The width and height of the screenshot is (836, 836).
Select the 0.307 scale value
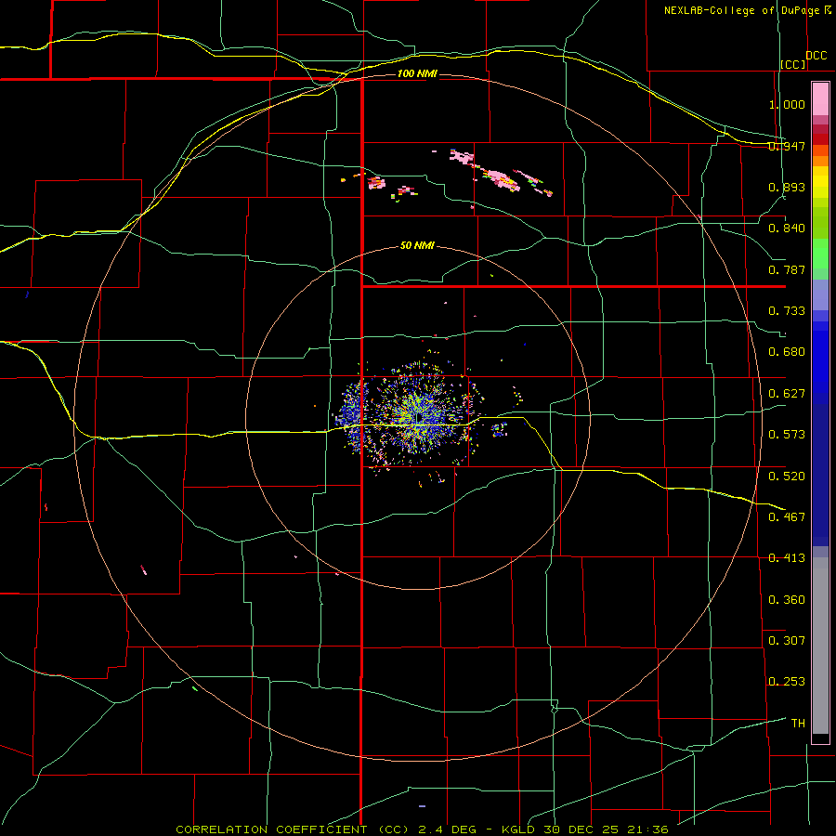pyautogui.click(x=787, y=641)
